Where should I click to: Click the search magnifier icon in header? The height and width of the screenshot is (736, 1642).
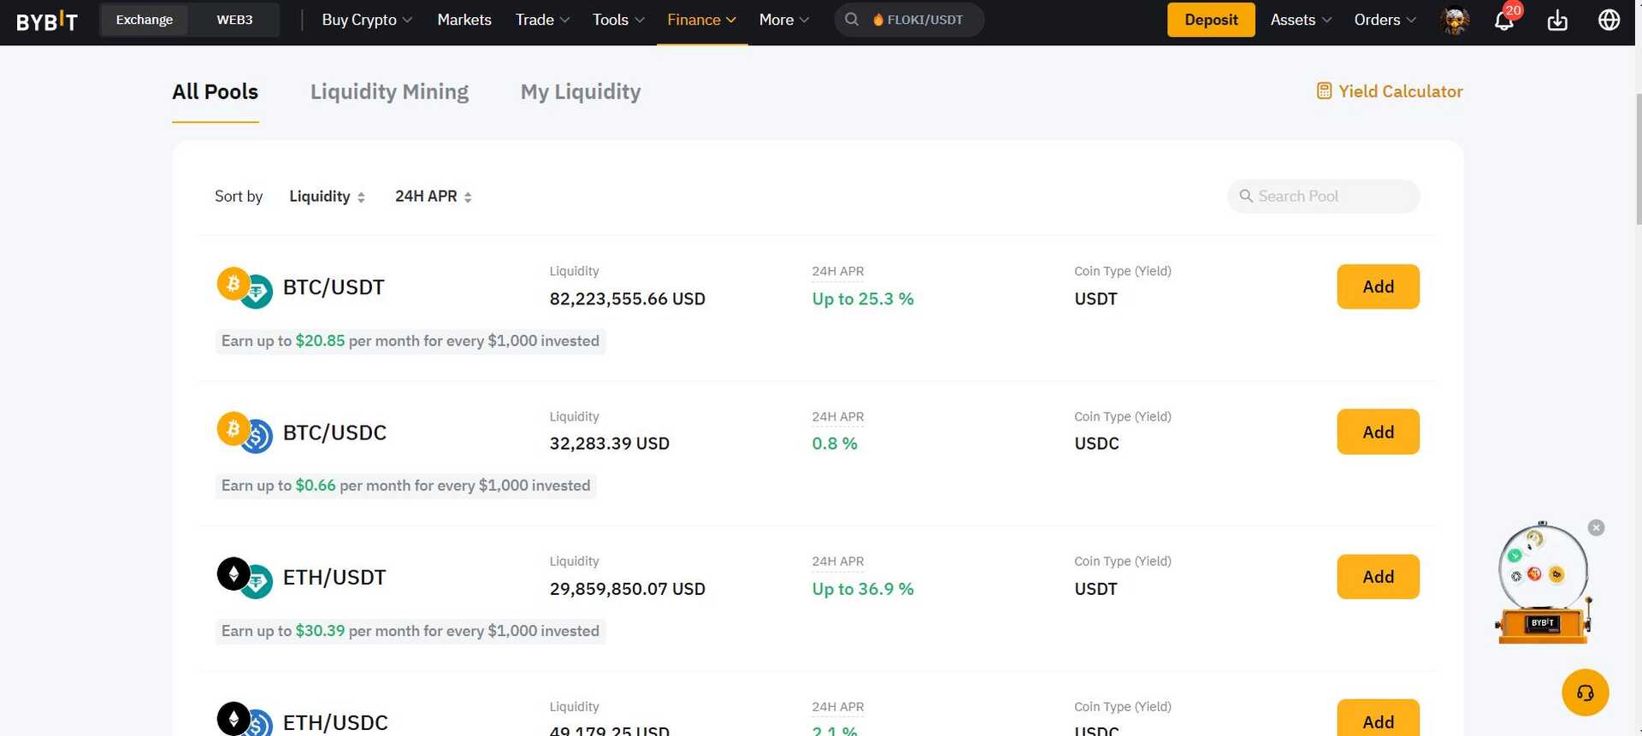(852, 19)
